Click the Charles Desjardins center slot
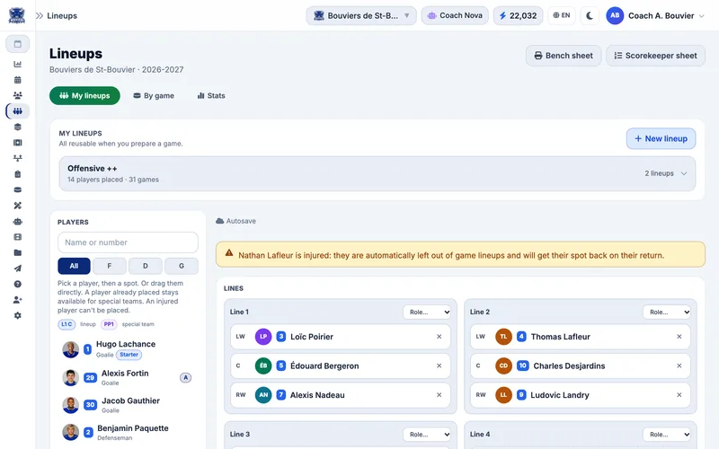The height and width of the screenshot is (449, 719). [x=581, y=365]
